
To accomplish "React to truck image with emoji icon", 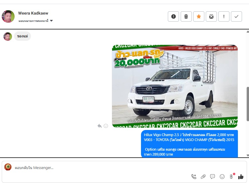I will (106, 126).
